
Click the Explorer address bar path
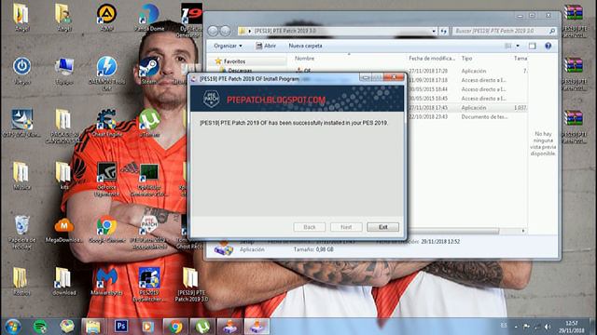285,31
